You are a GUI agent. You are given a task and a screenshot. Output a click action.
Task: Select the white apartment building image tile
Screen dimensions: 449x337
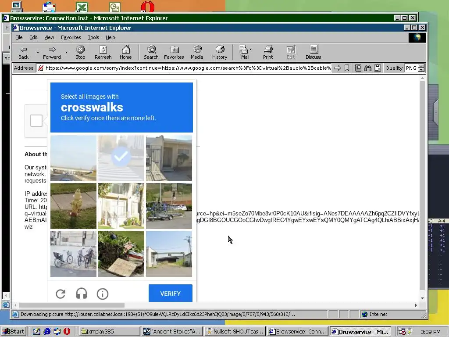121,206
